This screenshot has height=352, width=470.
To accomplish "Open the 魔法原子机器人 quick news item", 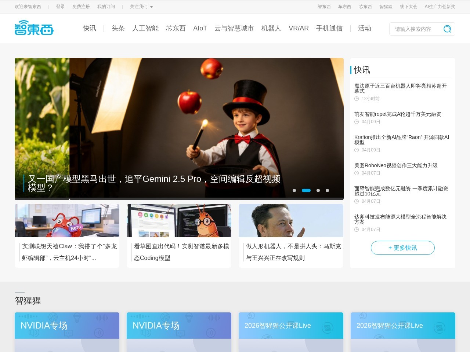I will pos(401,89).
